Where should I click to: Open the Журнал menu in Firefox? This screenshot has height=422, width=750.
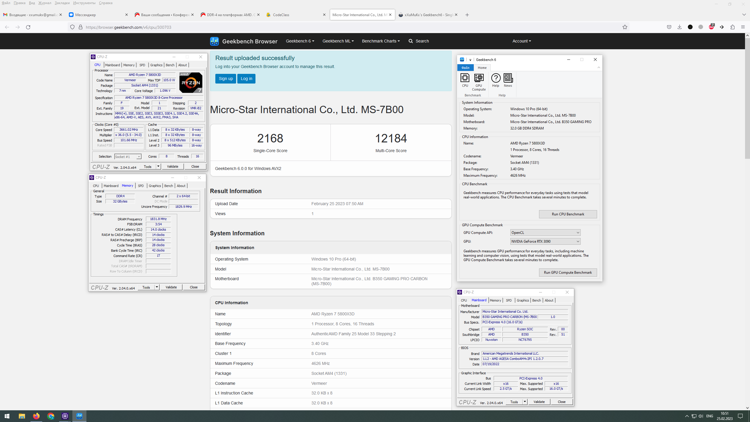45,3
